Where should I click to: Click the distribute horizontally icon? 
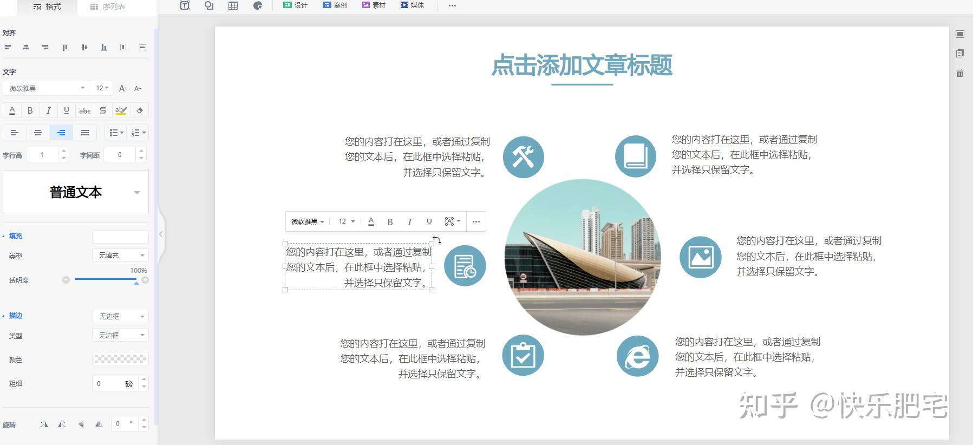pyautogui.click(x=123, y=48)
